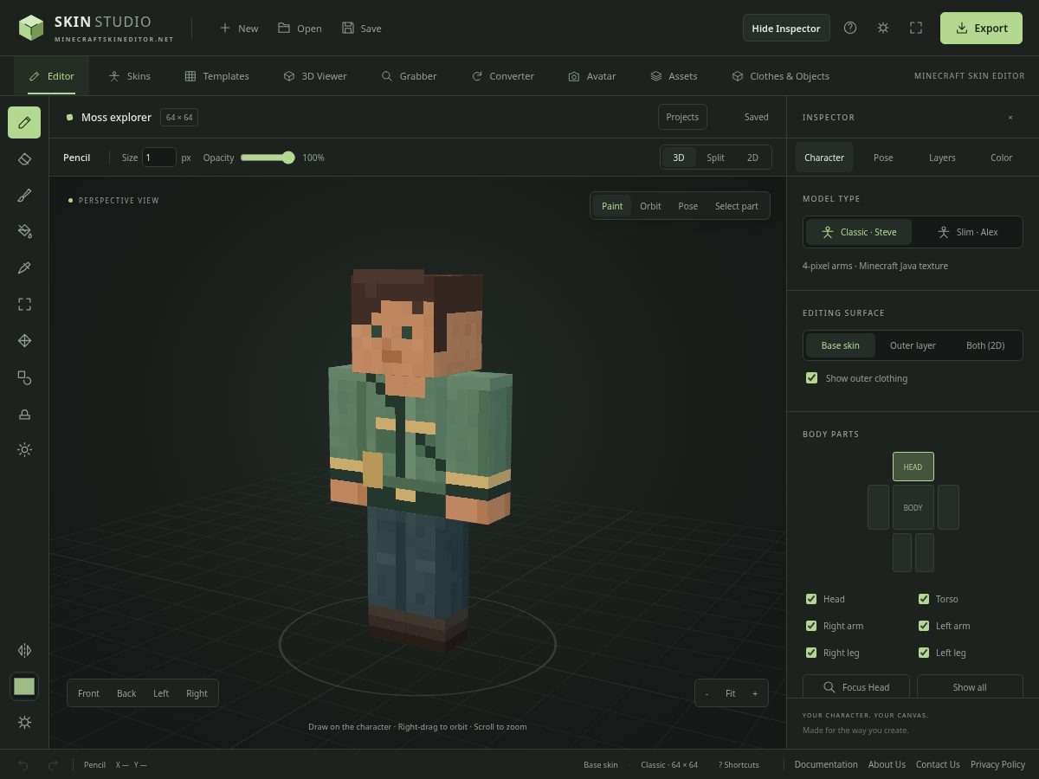Click the Skin Studio cube logo
The image size is (1039, 779).
coord(31,28)
